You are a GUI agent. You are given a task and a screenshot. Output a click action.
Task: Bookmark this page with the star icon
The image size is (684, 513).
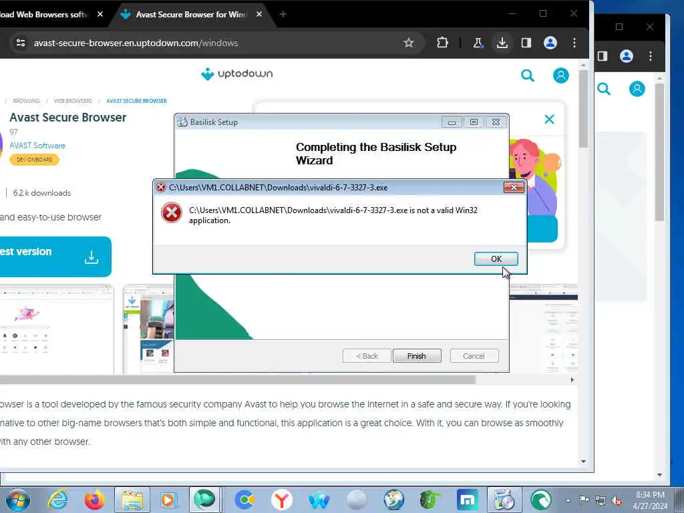coord(408,43)
